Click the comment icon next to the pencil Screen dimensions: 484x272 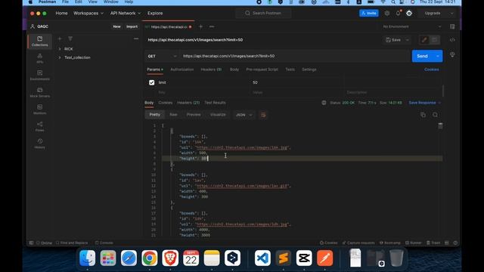coord(435,40)
